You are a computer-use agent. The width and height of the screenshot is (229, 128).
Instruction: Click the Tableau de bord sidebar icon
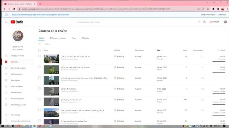(x=6, y=56)
